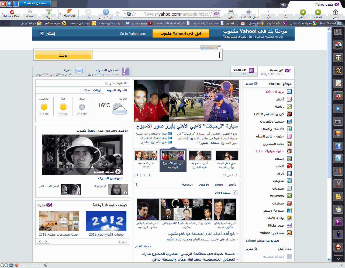The image size is (345, 268).
Task: Open the أوقات الصلاة prayer times tab
Action: click(92, 90)
